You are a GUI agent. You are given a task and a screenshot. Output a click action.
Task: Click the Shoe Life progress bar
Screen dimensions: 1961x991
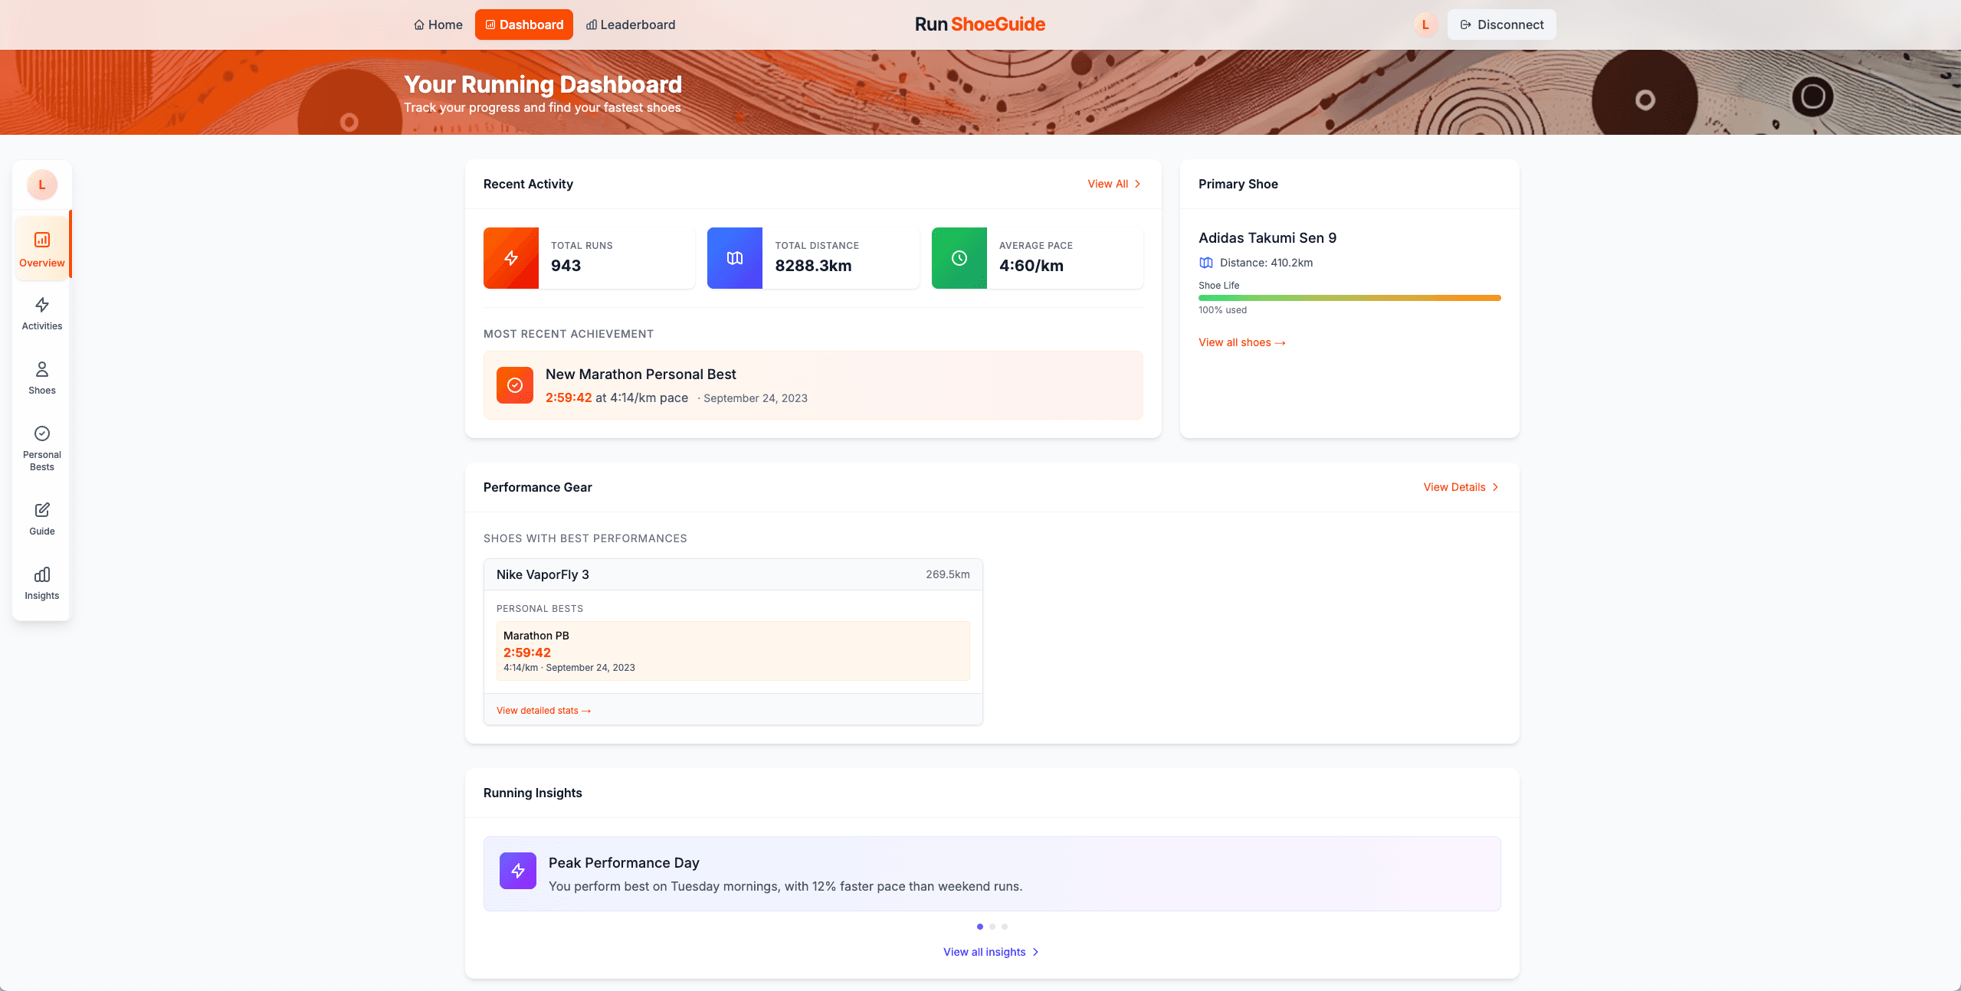tap(1349, 298)
